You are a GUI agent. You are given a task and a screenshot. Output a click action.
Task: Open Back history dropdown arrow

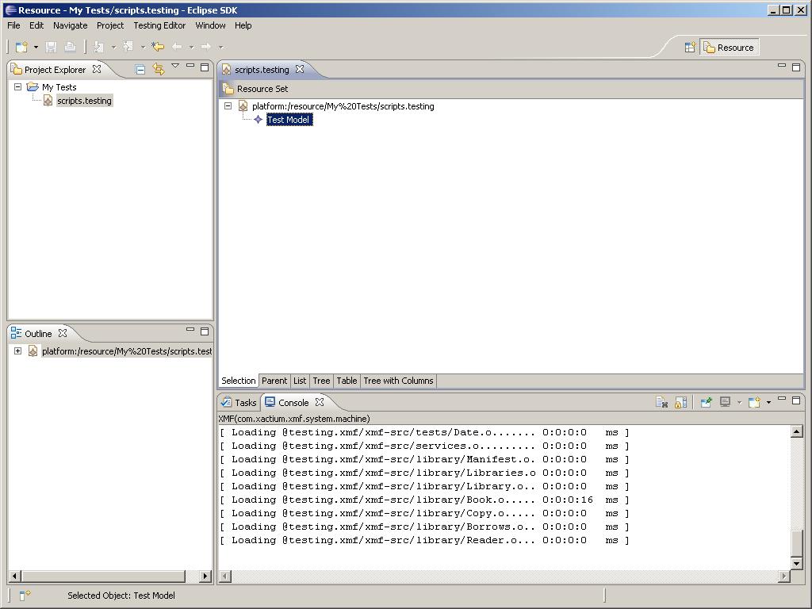point(191,47)
